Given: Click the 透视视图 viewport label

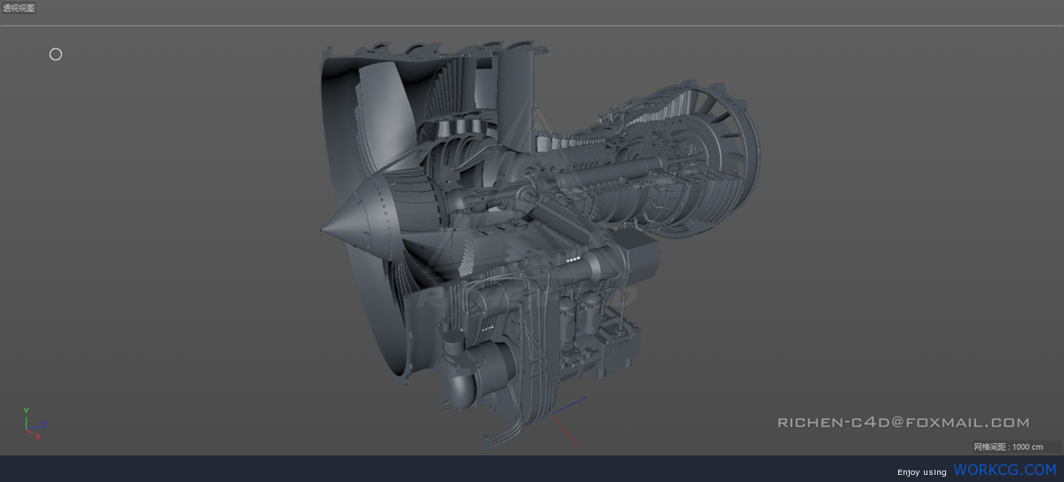Looking at the screenshot, I should click(x=19, y=8).
